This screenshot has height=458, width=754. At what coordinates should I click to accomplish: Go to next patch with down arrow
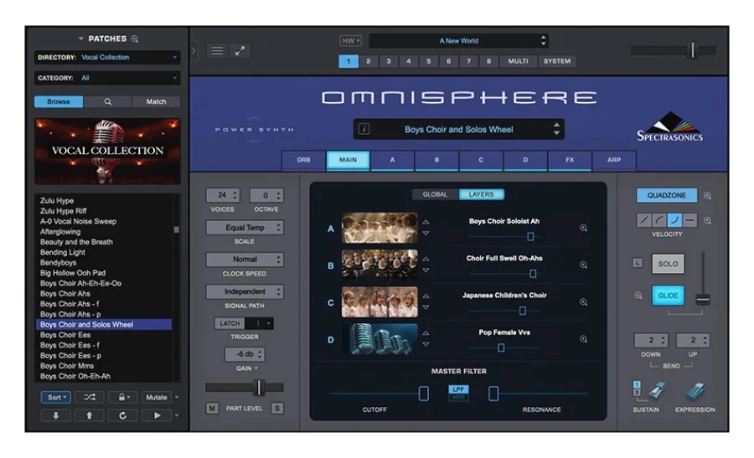(56, 415)
